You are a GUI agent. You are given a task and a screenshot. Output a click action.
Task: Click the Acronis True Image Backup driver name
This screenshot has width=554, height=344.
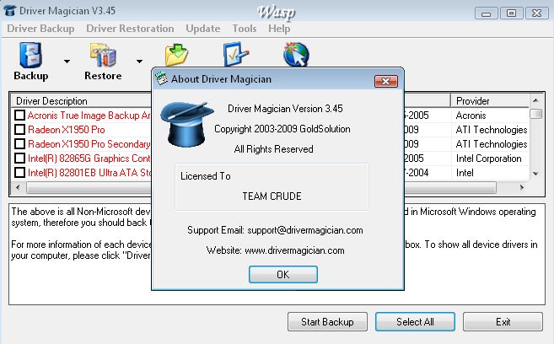(x=89, y=116)
